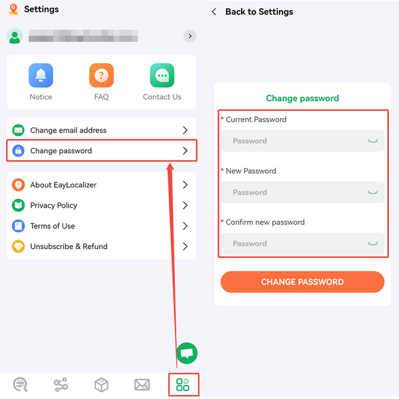This screenshot has width=399, height=399.
Task: Go Back to Settings arrow
Action: point(214,12)
